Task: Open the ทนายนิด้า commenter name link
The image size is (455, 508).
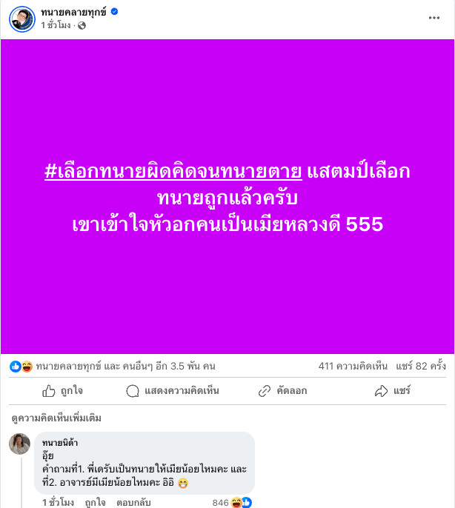Action: coord(60,443)
